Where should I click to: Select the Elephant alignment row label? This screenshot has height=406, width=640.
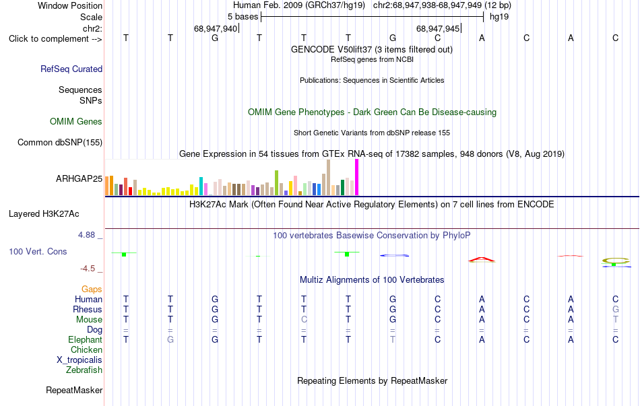coord(85,340)
